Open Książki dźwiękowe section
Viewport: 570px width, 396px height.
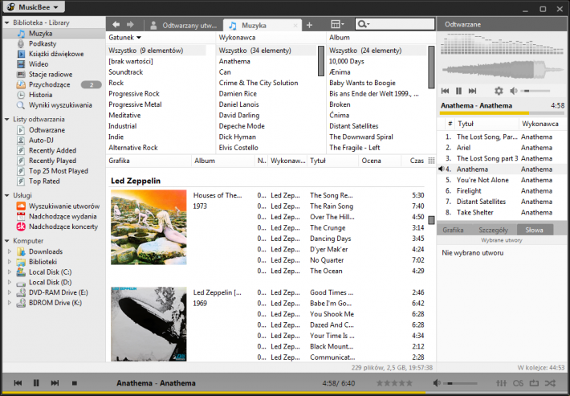point(56,54)
